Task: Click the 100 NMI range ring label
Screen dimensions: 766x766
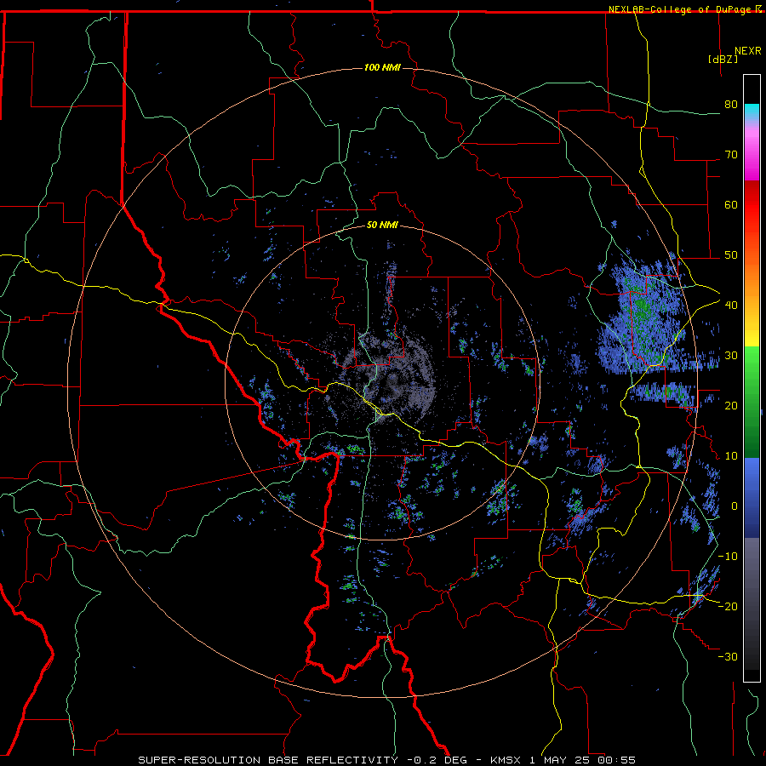Action: tap(382, 67)
